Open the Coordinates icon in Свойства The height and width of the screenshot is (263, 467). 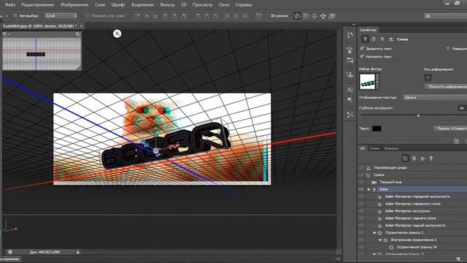(x=391, y=39)
